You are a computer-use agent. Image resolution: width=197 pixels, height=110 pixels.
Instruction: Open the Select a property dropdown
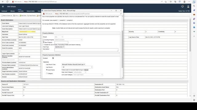pyautogui.click(x=68, y=40)
